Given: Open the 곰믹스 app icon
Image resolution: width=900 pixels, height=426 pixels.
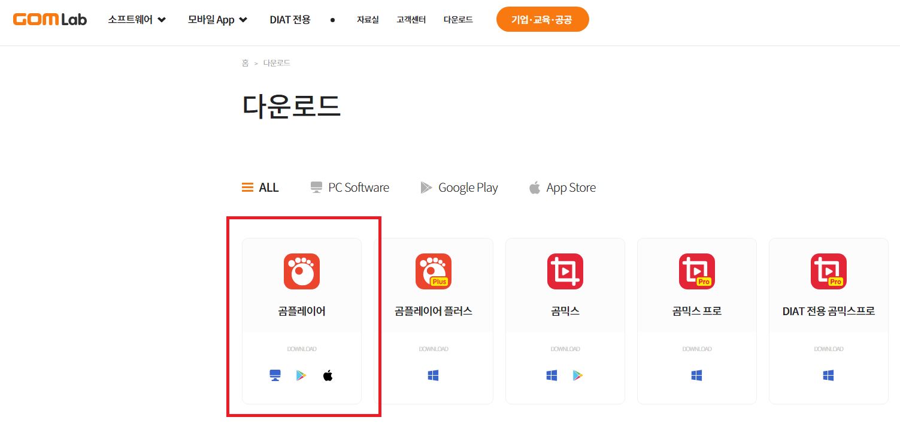Looking at the screenshot, I should point(565,271).
